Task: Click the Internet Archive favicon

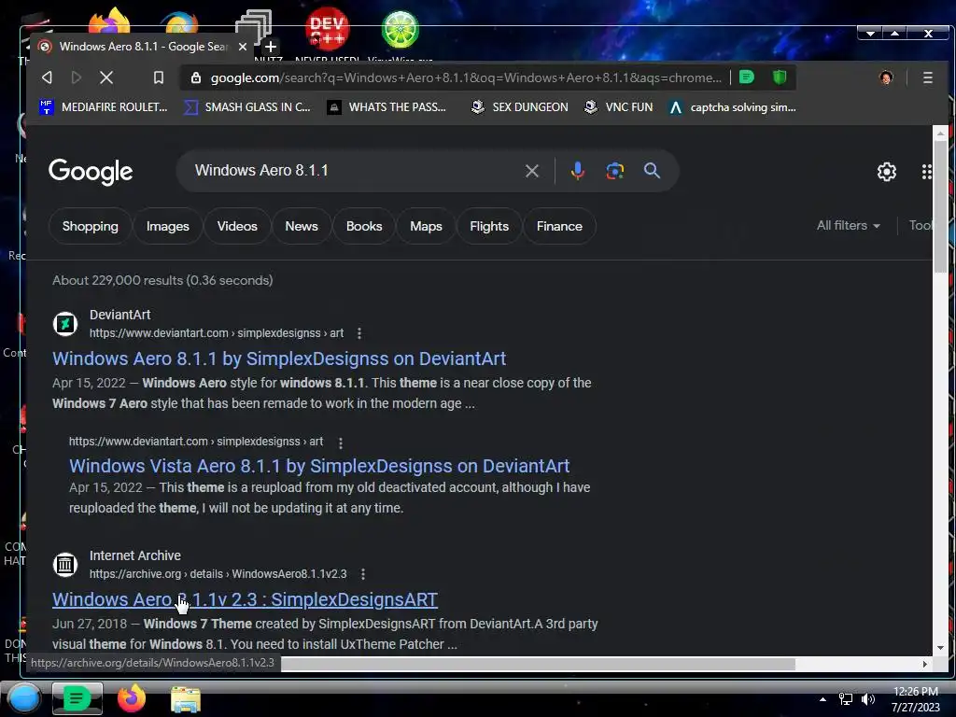Action: pyautogui.click(x=65, y=565)
